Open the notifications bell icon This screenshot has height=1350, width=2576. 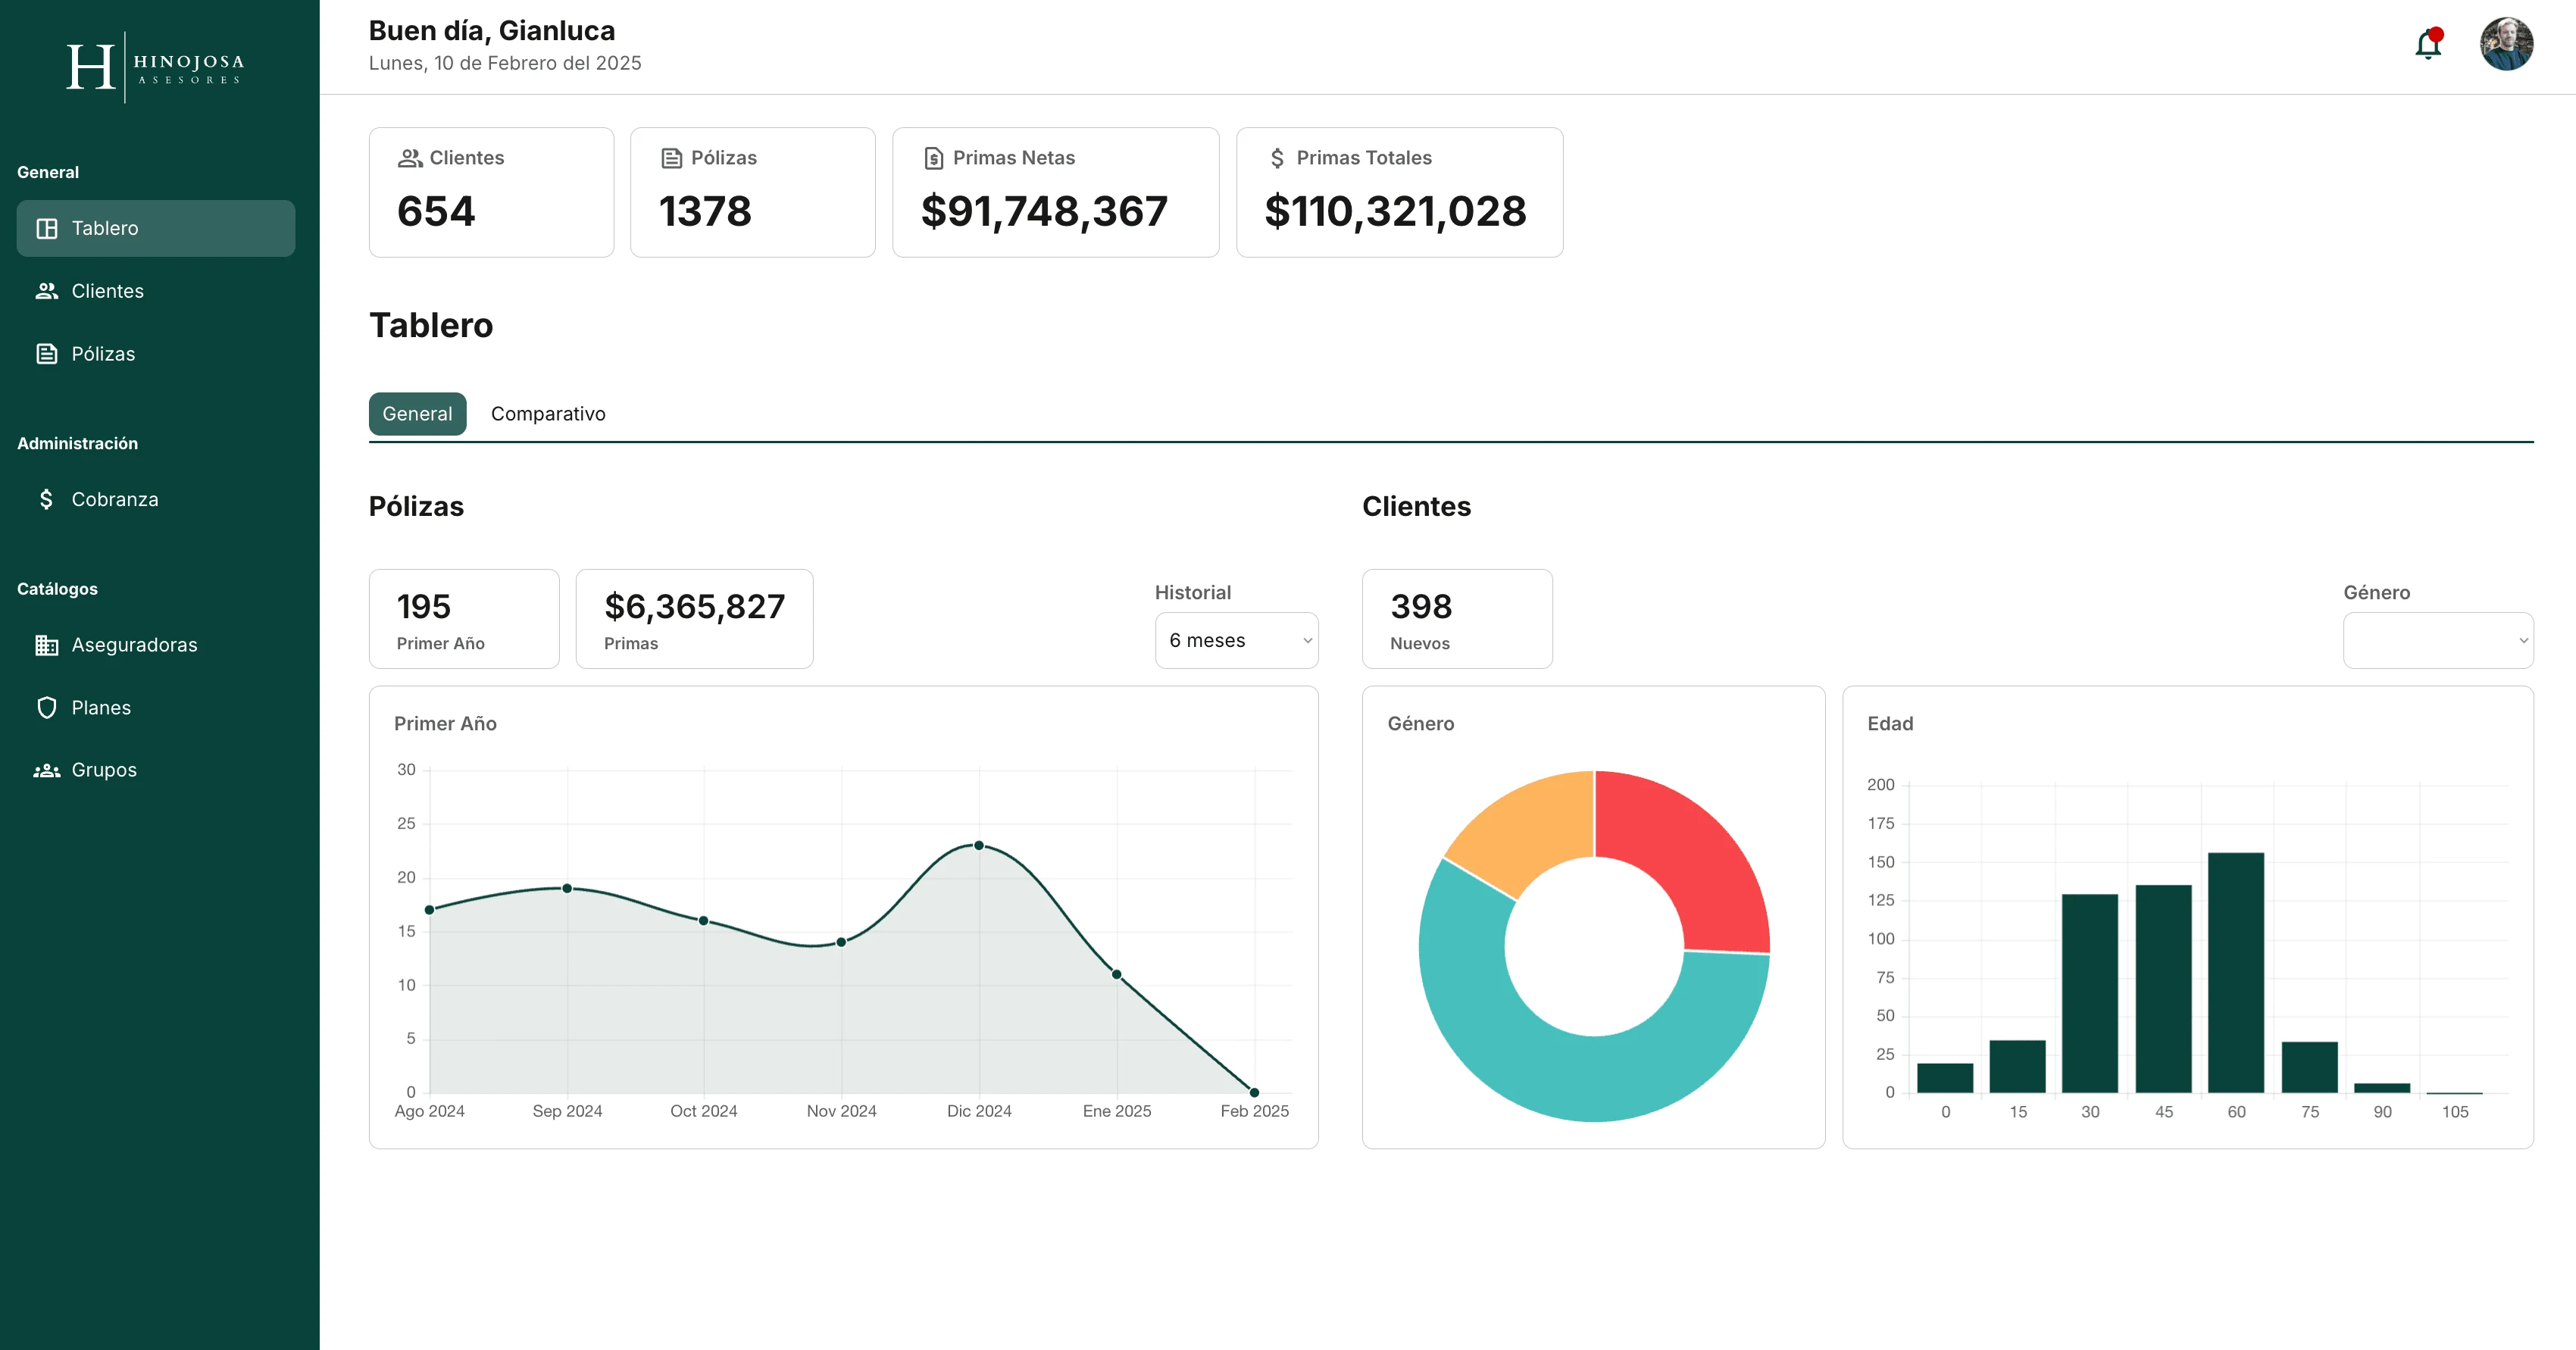click(2428, 44)
